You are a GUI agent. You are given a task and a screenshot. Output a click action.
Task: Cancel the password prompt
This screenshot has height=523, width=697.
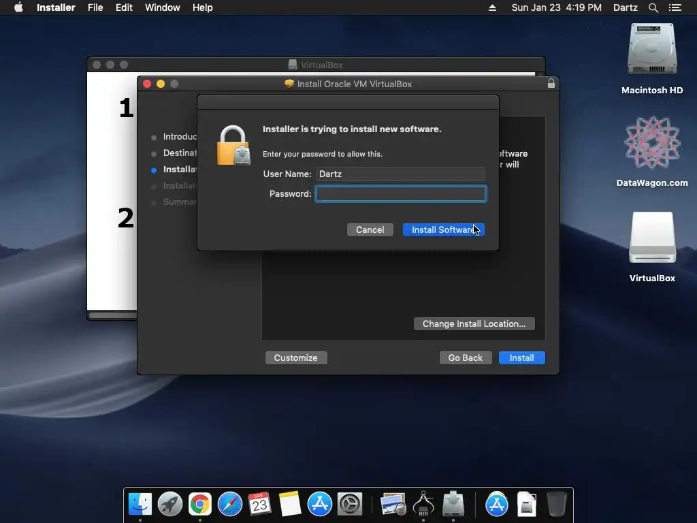point(370,230)
